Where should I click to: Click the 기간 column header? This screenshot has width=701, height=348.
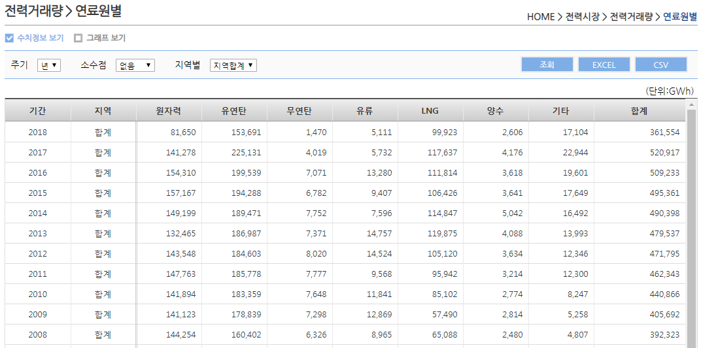coord(37,111)
